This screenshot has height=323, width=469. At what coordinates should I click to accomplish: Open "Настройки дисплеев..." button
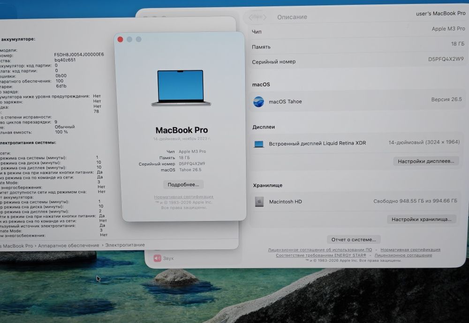click(426, 161)
